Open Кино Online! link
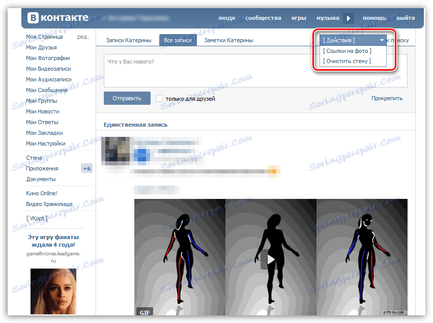433x323 pixels. click(x=42, y=193)
